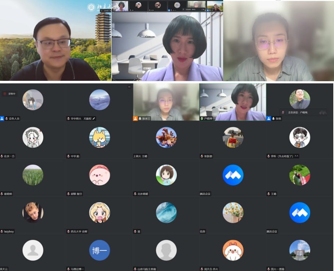Toggle the orange microphone icon for 张米兰
This screenshot has width=334, height=271.
pyautogui.click(x=135, y=118)
